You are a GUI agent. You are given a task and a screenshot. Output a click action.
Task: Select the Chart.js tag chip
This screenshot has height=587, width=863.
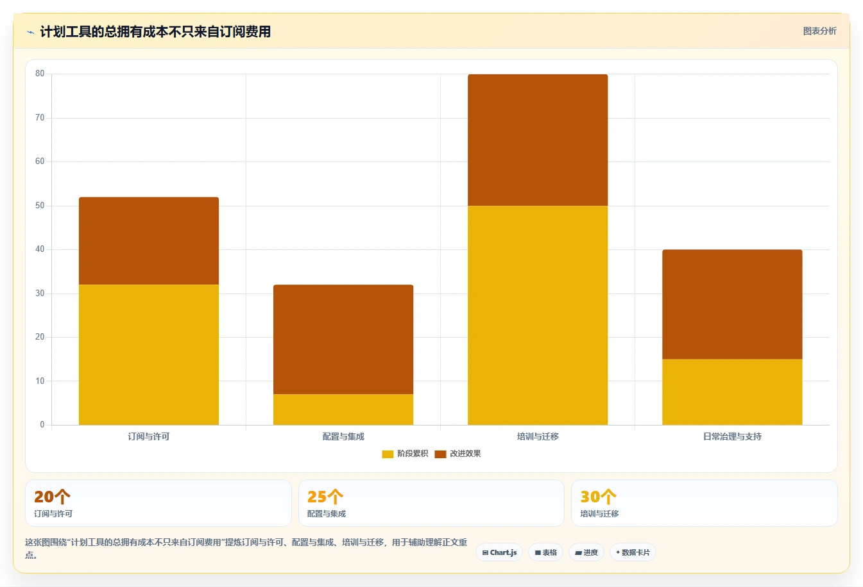(x=499, y=552)
